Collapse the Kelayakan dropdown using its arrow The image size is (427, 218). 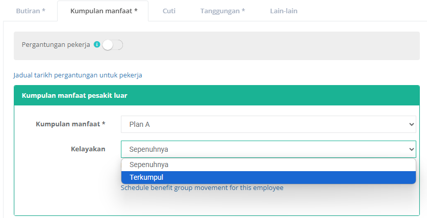(x=412, y=149)
